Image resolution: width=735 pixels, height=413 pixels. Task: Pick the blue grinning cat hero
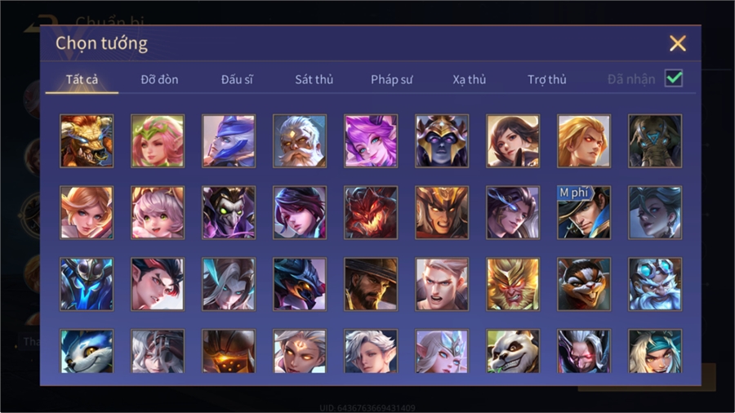point(87,351)
